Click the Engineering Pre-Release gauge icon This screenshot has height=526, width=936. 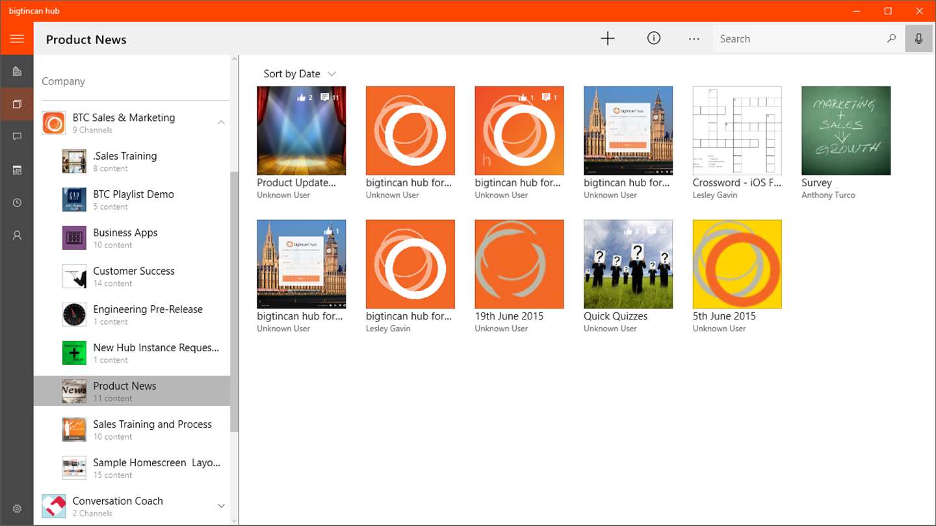[74, 314]
